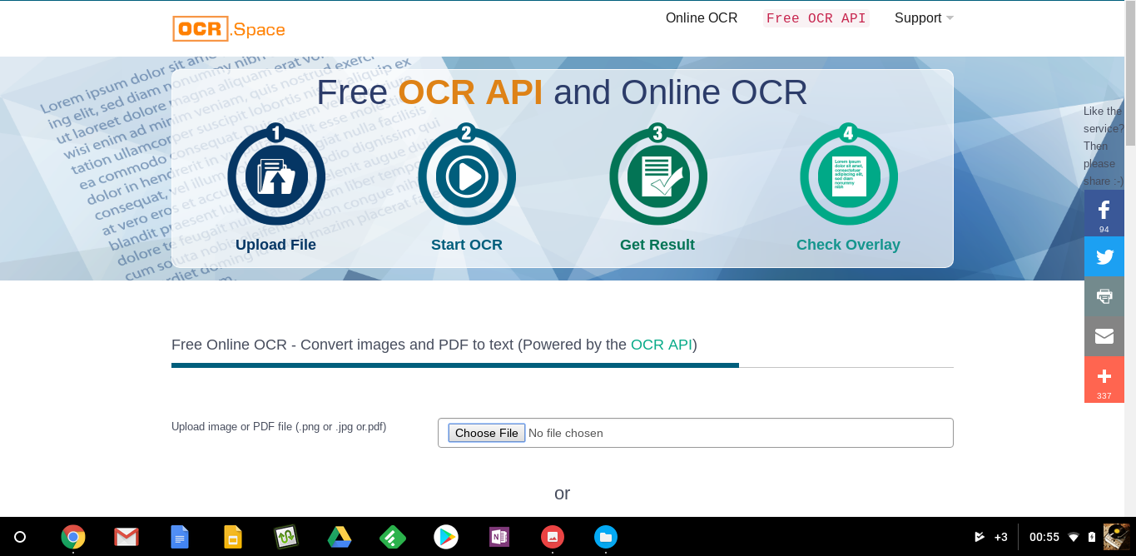Click the user avatar in the tray
The height and width of the screenshot is (556, 1136).
[1117, 537]
